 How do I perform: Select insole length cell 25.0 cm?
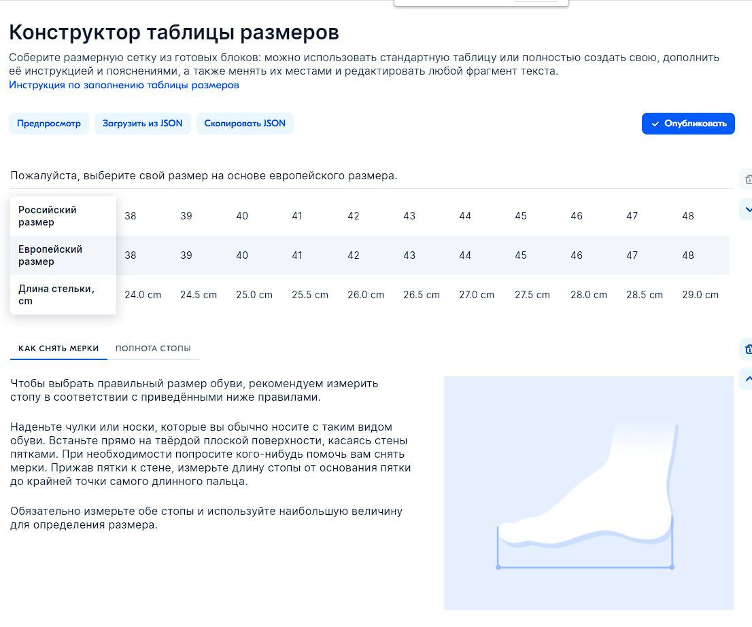coord(254,295)
